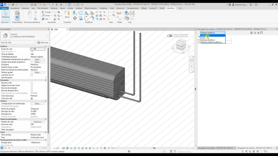Check Recorte afastado ativo box
The width and height of the screenshot is (278, 156).
[32, 90]
